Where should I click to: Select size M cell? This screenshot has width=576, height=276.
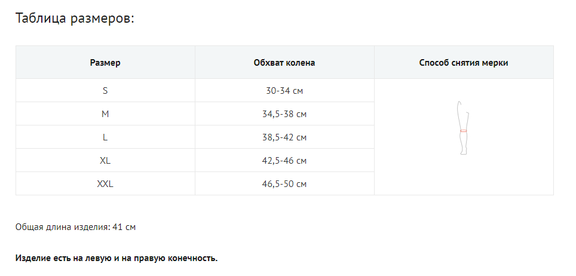click(105, 114)
